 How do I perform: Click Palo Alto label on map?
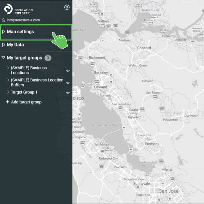120,167
